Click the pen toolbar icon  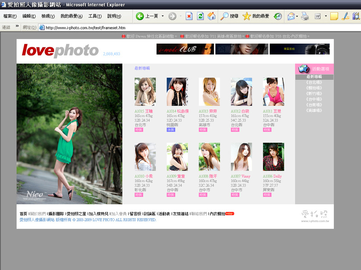(x=346, y=16)
